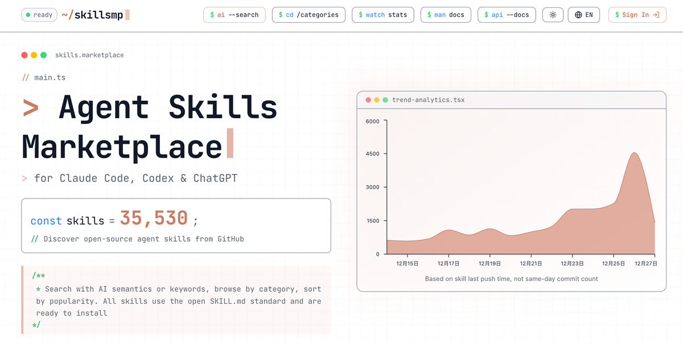Click the green dot on skills.marketplace title bar
Image resolution: width=683 pixels, height=344 pixels.
(43, 55)
